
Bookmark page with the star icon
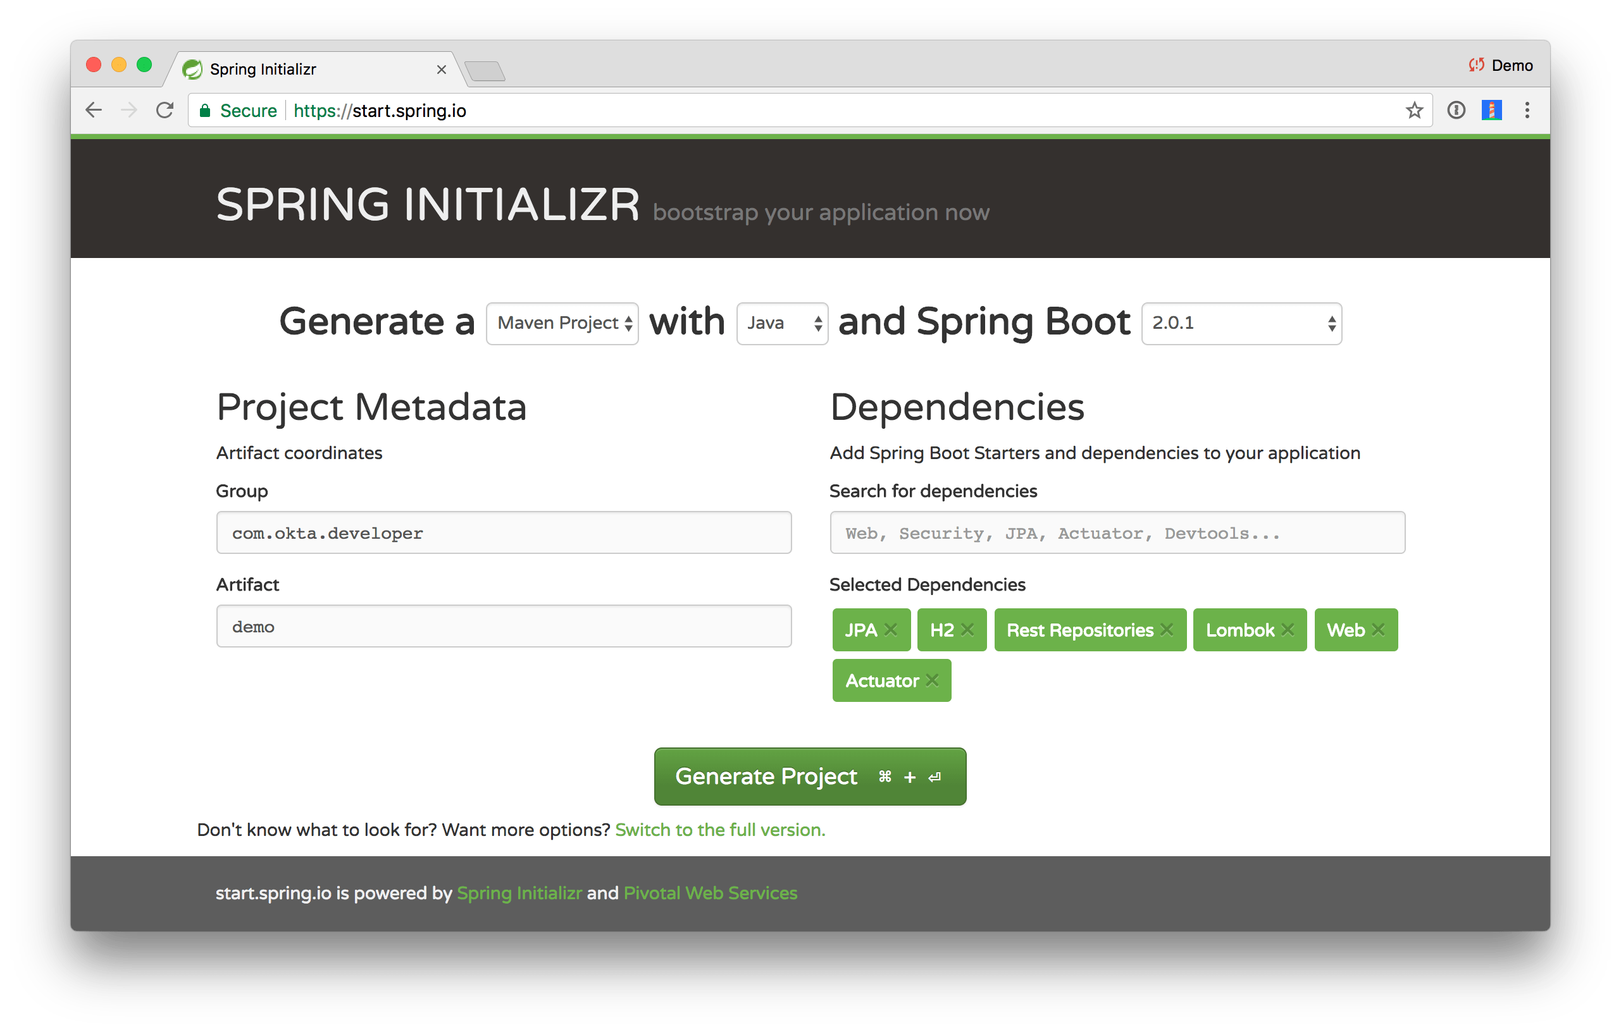1413,110
